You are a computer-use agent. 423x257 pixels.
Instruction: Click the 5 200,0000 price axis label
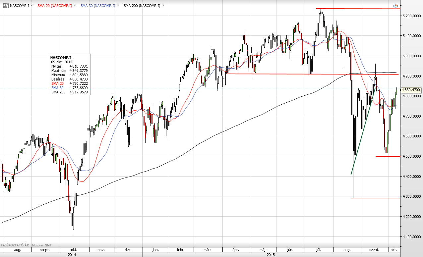point(411,16)
